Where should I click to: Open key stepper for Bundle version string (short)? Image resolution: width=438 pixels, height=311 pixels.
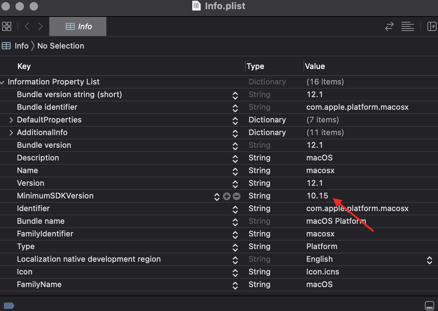(x=235, y=95)
